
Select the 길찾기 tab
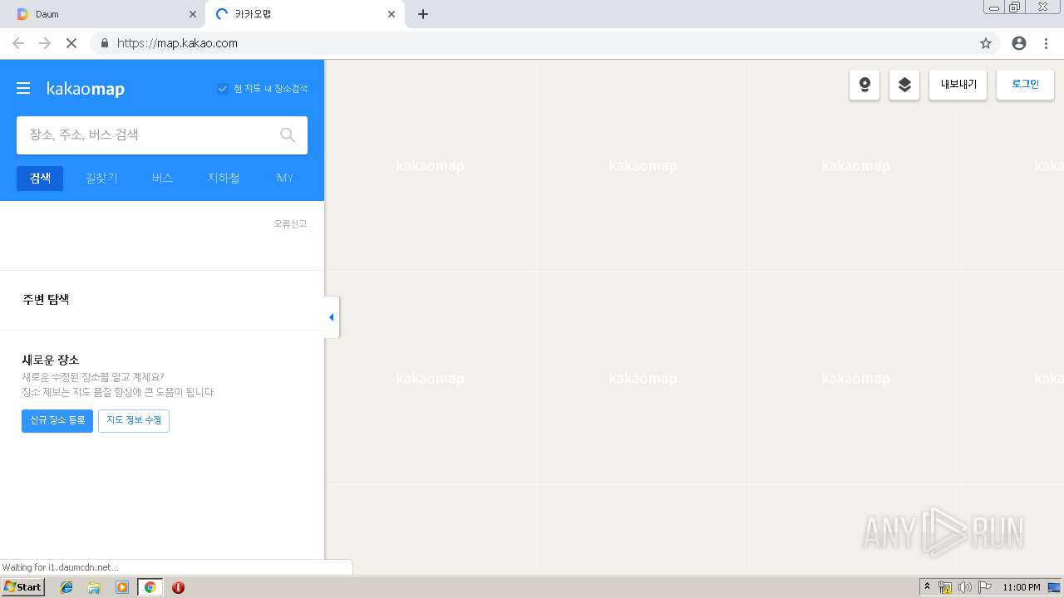pyautogui.click(x=101, y=178)
